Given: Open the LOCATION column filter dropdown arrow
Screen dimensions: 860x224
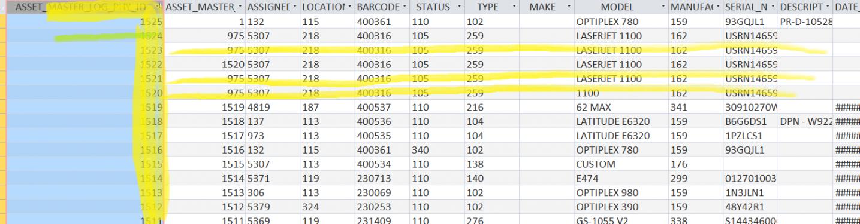Looking at the screenshot, I should point(349,7).
